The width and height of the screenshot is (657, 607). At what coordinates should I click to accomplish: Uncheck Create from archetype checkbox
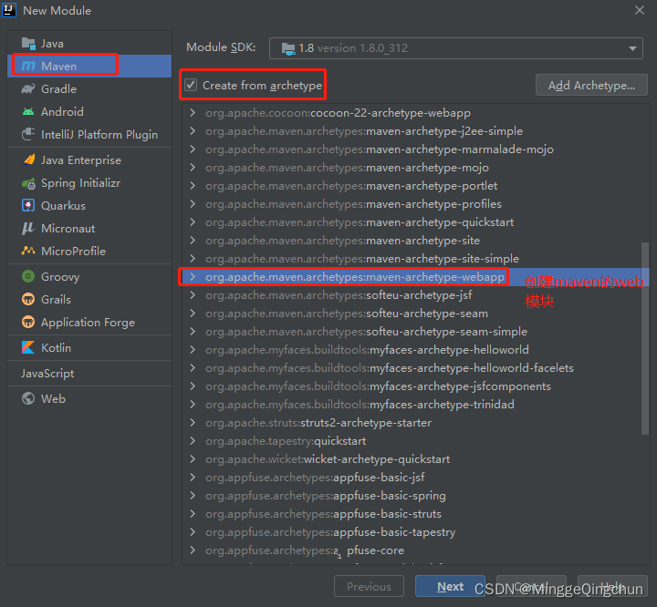tap(191, 85)
